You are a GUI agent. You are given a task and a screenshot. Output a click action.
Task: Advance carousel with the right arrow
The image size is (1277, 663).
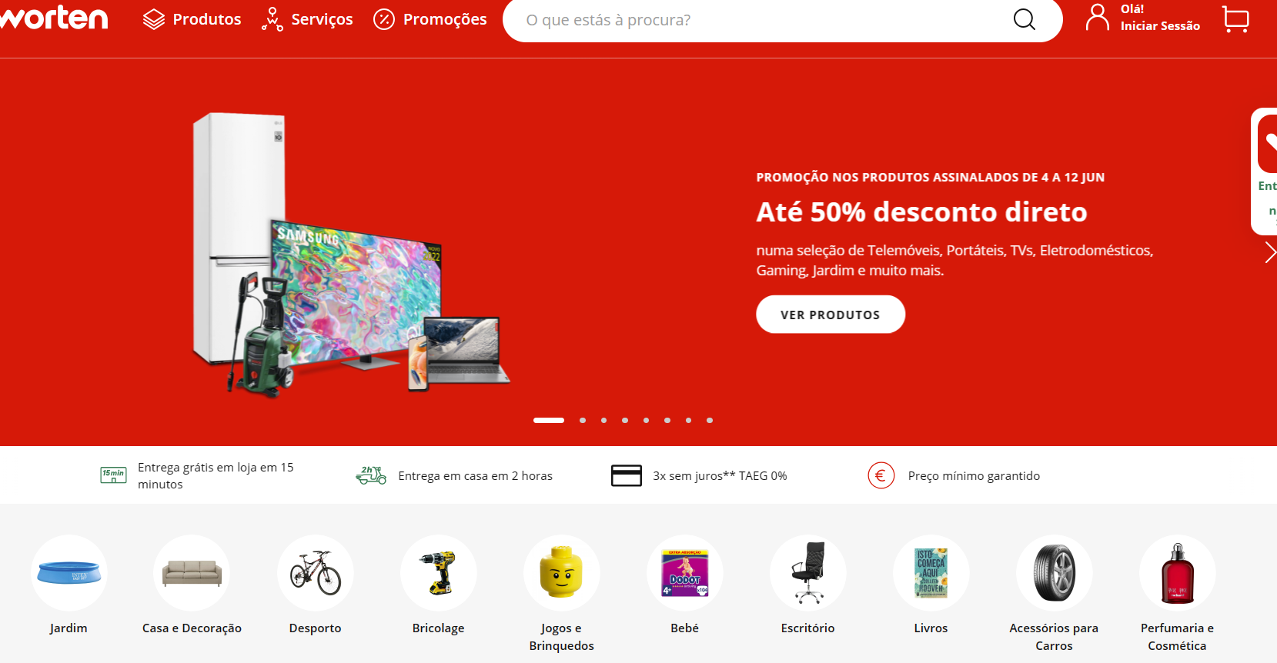tap(1269, 252)
